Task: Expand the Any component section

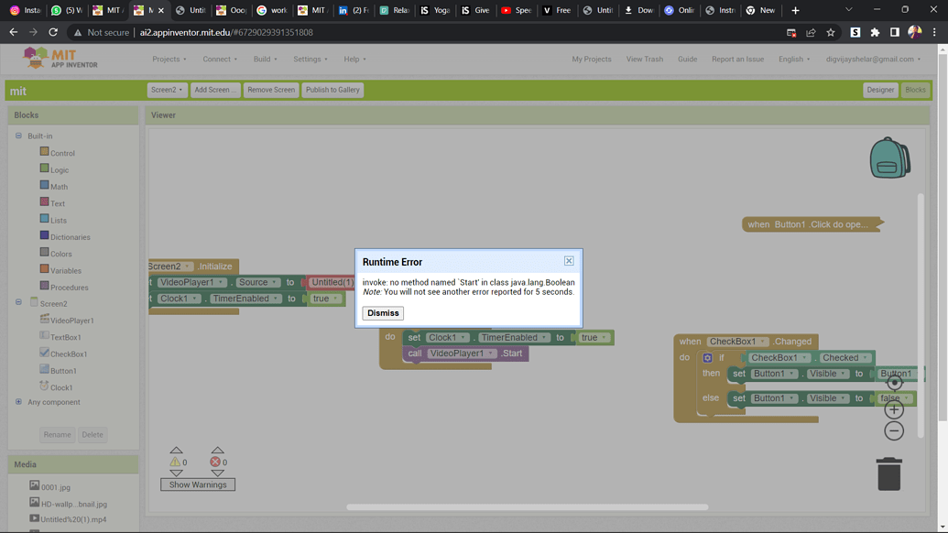Action: [18, 402]
